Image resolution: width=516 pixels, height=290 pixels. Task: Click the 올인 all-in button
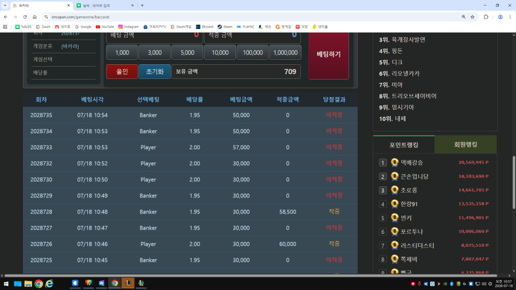click(x=122, y=72)
